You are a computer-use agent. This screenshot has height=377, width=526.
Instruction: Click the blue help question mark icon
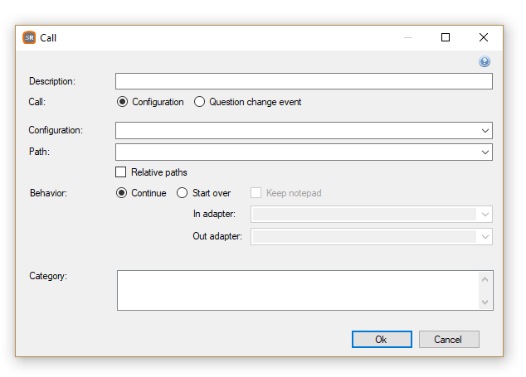(484, 61)
